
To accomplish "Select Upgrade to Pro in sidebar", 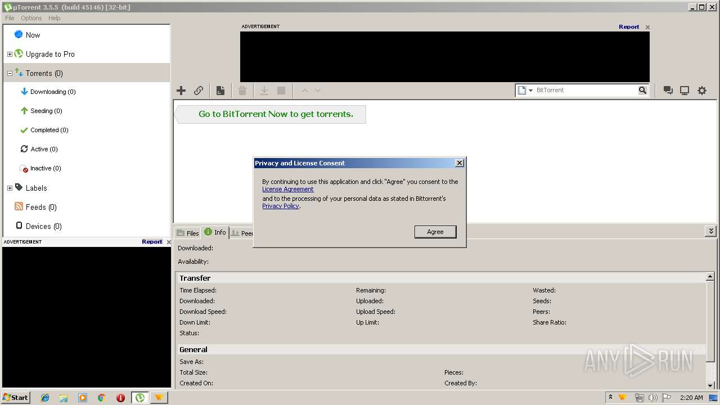I will 87,54.
